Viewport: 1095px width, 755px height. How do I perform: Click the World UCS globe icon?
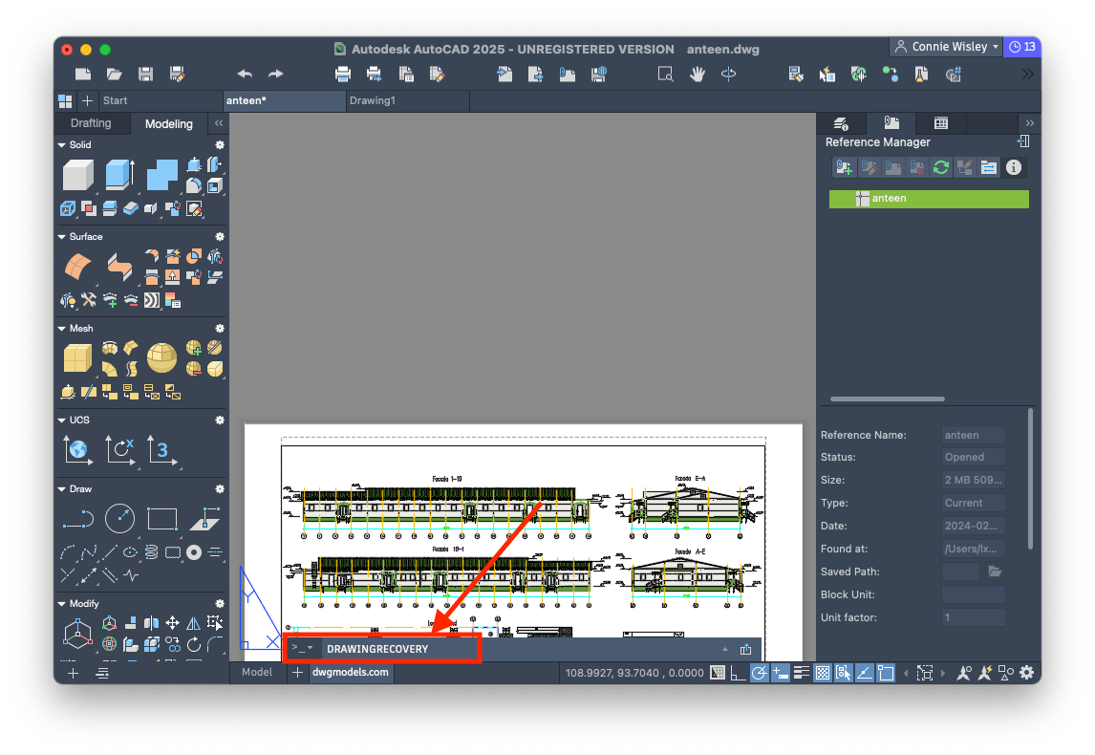point(76,449)
